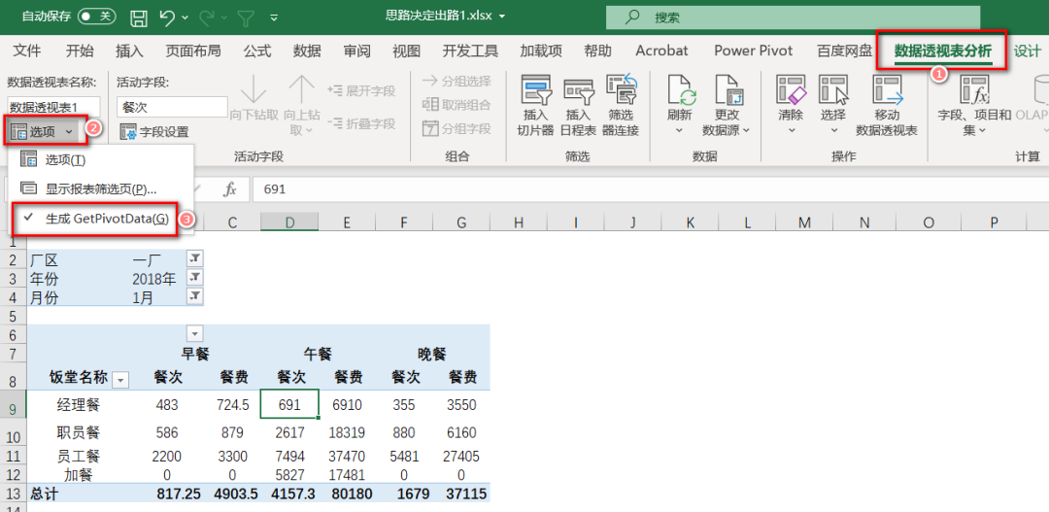Click the 员工餐 row label
Viewport: 1049px width, 512px height.
click(79, 457)
